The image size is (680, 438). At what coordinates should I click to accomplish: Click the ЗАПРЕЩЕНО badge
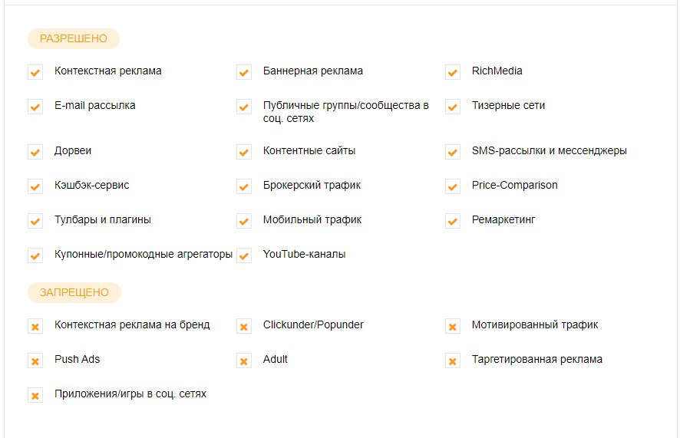[74, 292]
